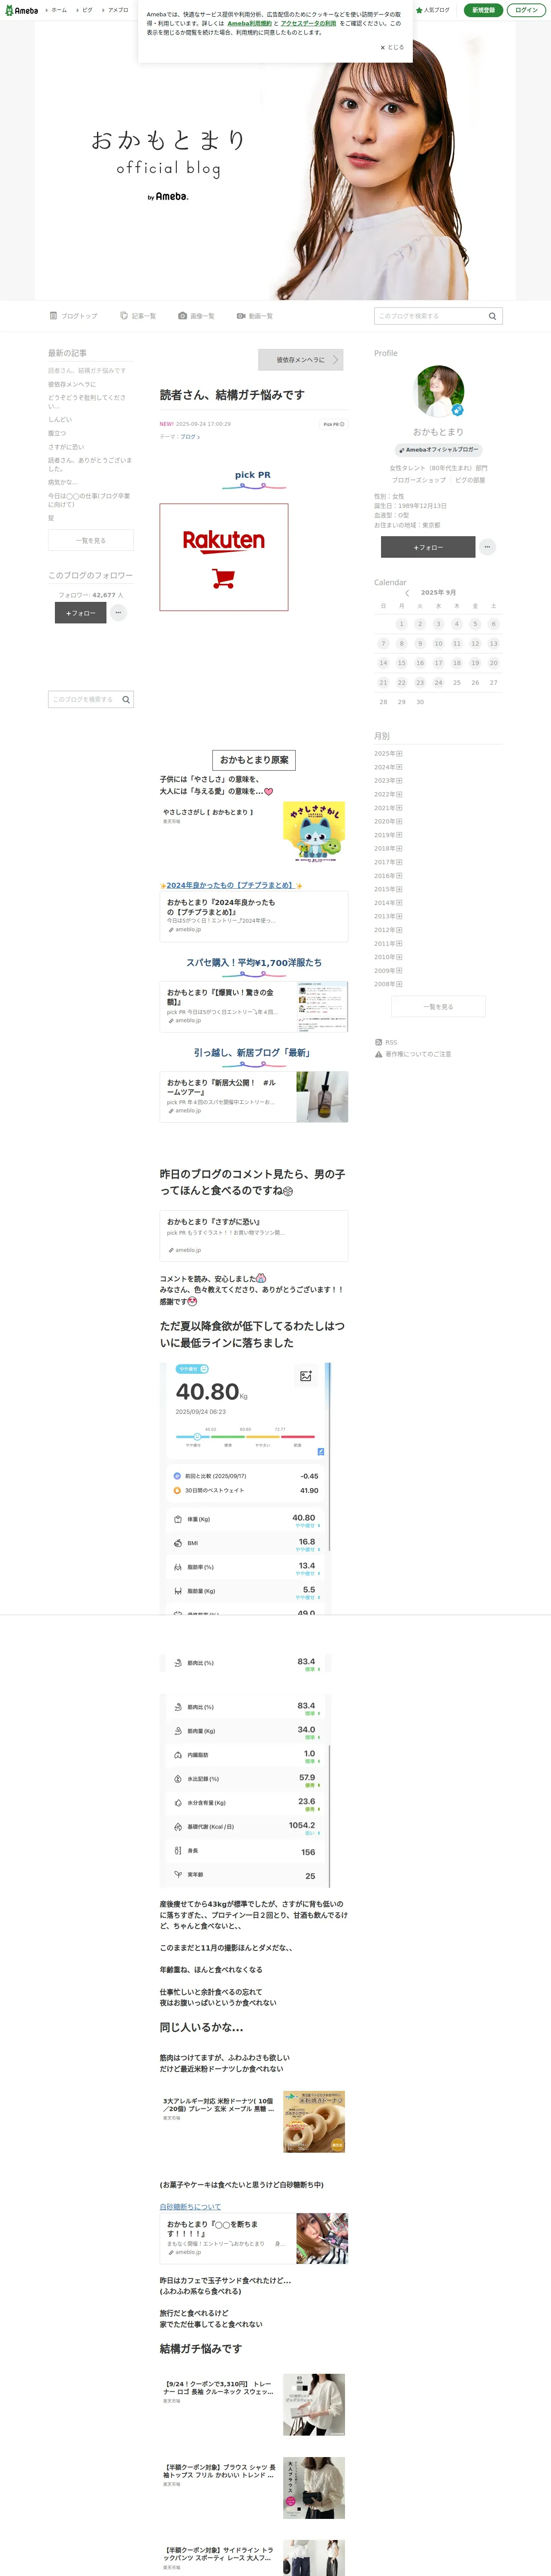
Task: Open the 白砂糖断ちについて link
Action: (190, 2207)
